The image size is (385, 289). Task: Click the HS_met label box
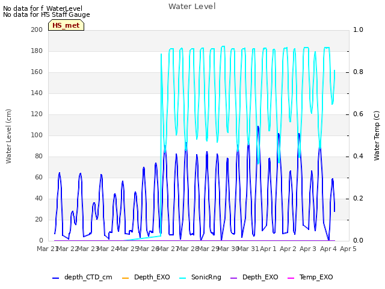66,25
